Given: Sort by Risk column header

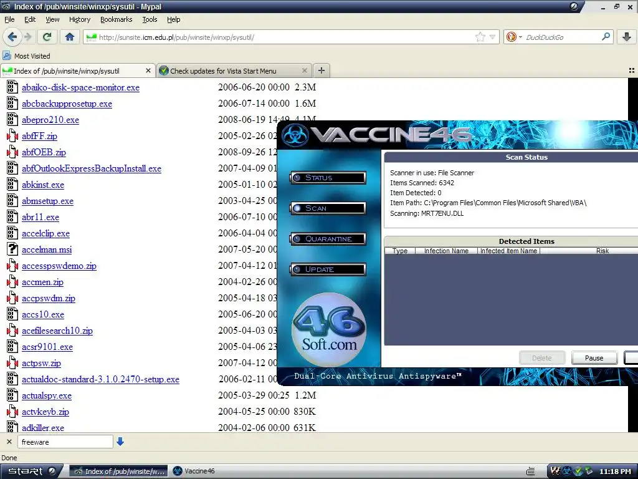Looking at the screenshot, I should pos(589,251).
